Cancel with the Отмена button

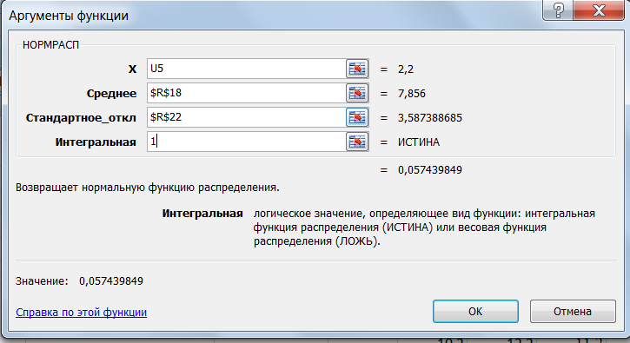pos(573,311)
